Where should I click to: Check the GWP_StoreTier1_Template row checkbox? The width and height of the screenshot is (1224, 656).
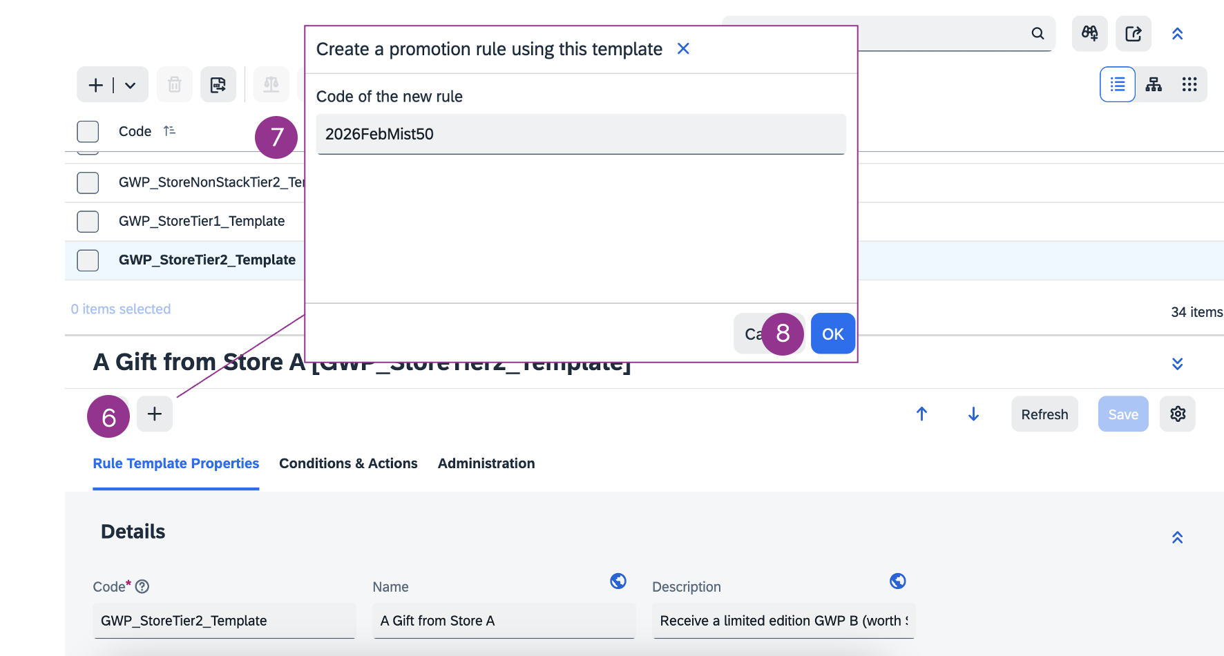pyautogui.click(x=88, y=222)
